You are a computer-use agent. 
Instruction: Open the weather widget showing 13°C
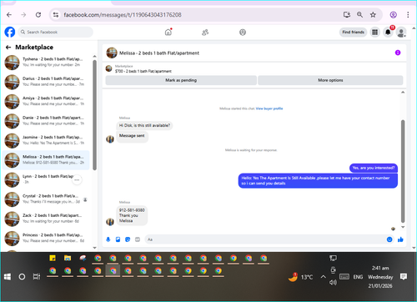coord(301,277)
